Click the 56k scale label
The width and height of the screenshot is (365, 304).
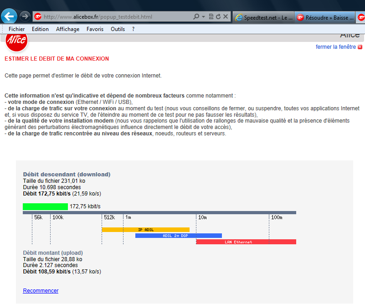(x=38, y=217)
